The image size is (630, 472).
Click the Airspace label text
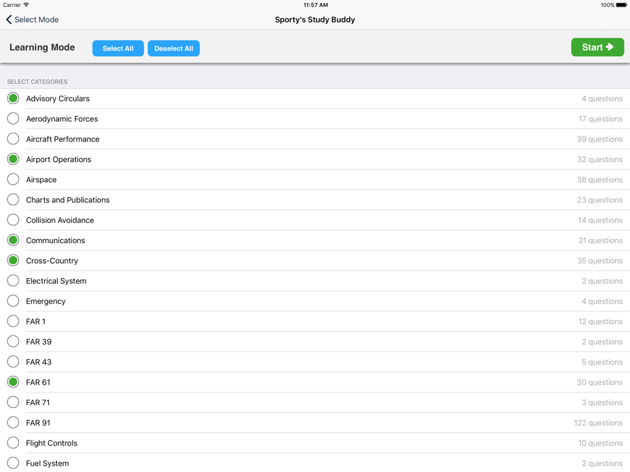42,180
